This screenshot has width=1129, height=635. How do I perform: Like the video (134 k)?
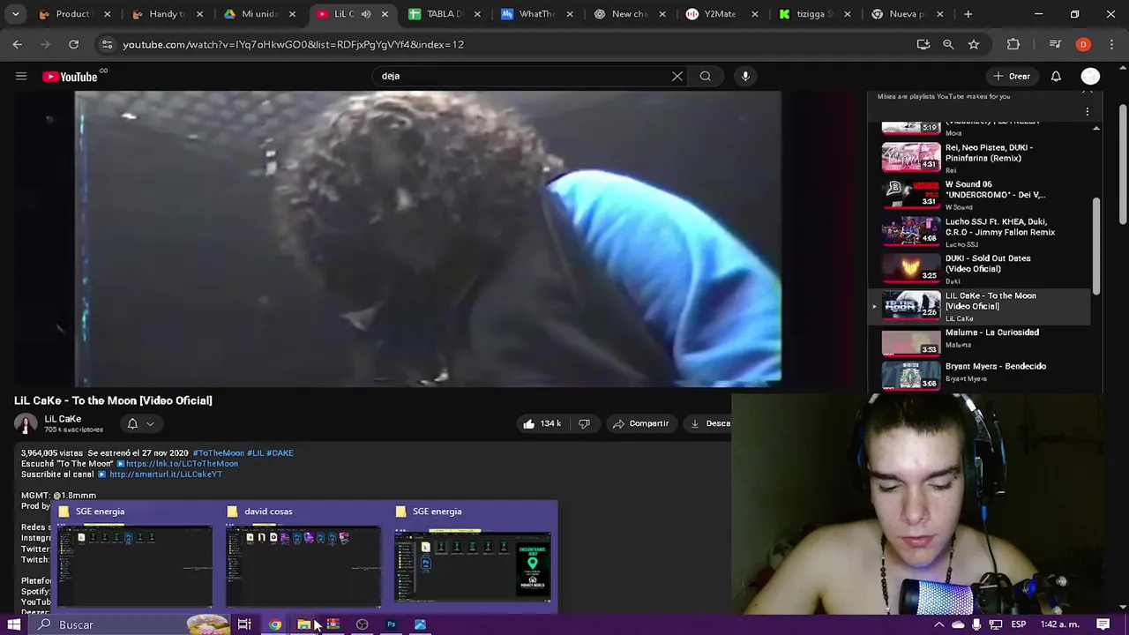tap(541, 423)
